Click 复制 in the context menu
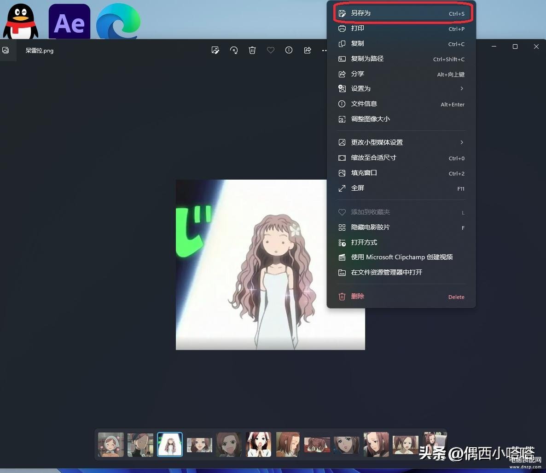The width and height of the screenshot is (546, 473). [x=401, y=44]
